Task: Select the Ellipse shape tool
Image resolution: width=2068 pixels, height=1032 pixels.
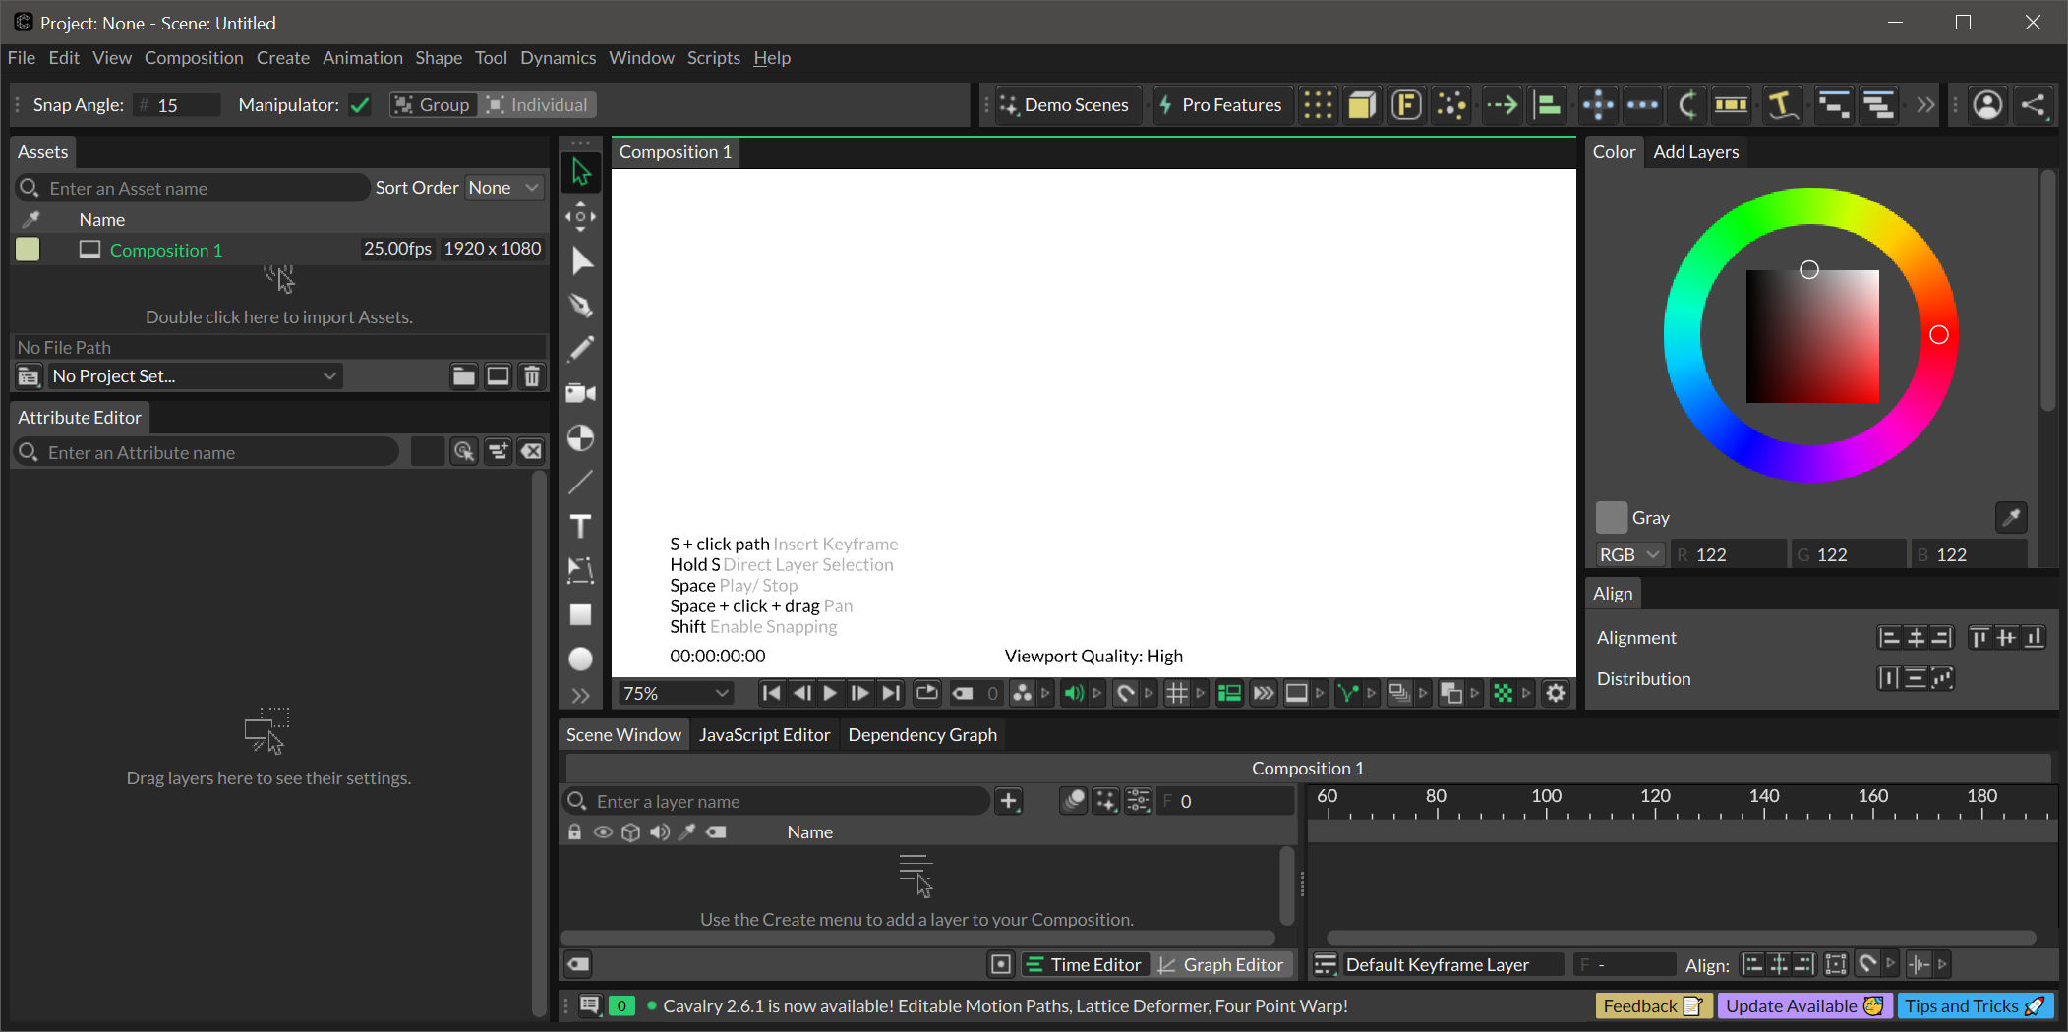Action: [x=580, y=659]
